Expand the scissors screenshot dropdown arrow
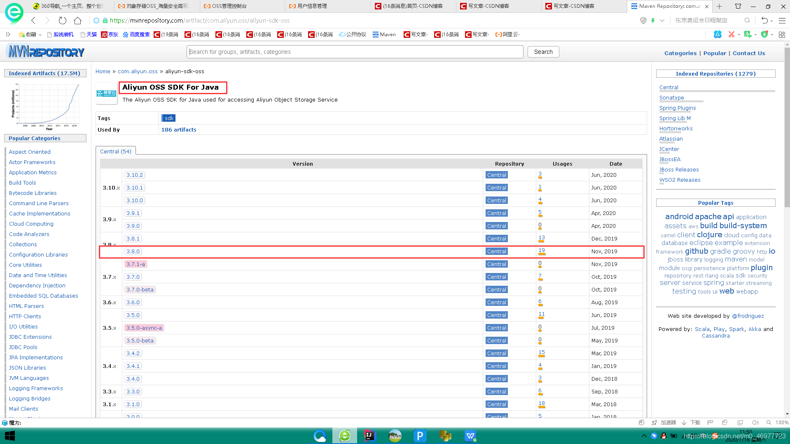The height and width of the screenshot is (444, 790). coord(739,35)
